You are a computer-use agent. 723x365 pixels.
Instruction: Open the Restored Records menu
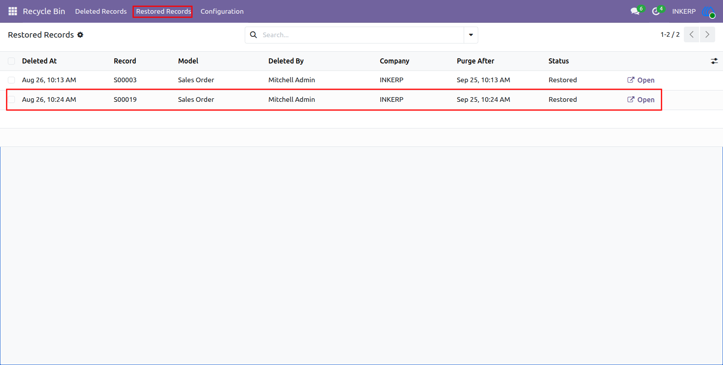[163, 11]
